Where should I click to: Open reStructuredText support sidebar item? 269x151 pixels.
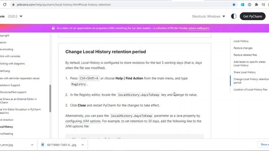pyautogui.click(x=13, y=92)
